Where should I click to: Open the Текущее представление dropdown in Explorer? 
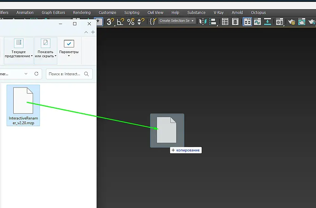tap(19, 51)
